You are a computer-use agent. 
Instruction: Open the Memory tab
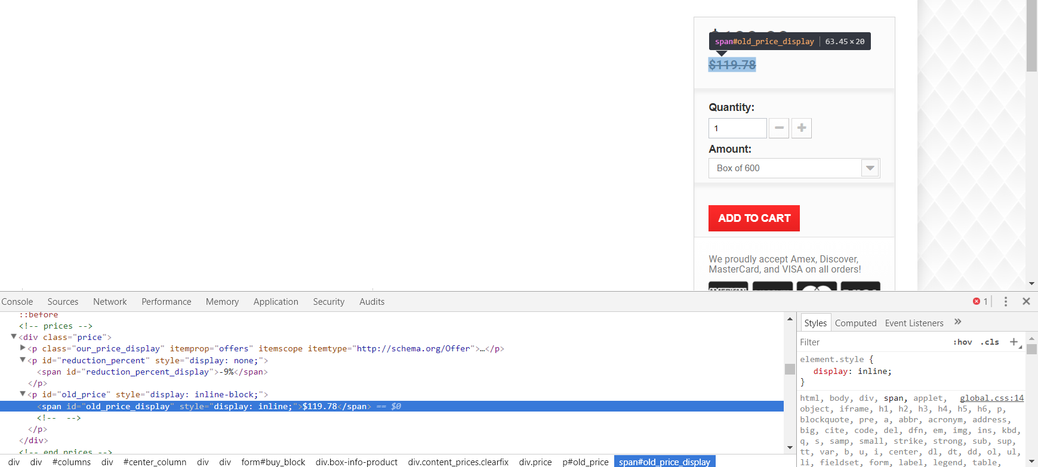pos(222,302)
